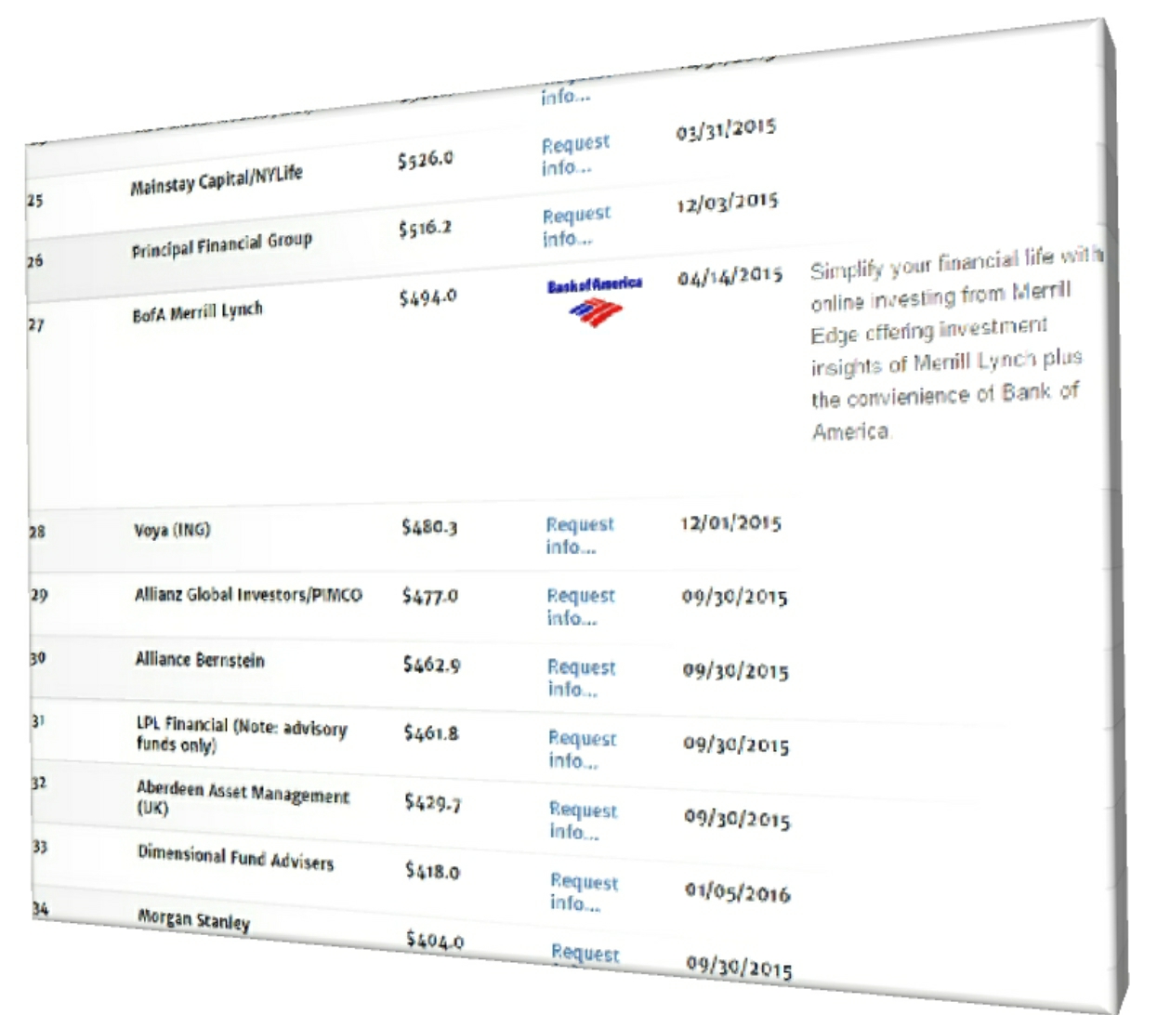Select the $429.7 value
1157x1015 pixels.
pyautogui.click(x=433, y=801)
